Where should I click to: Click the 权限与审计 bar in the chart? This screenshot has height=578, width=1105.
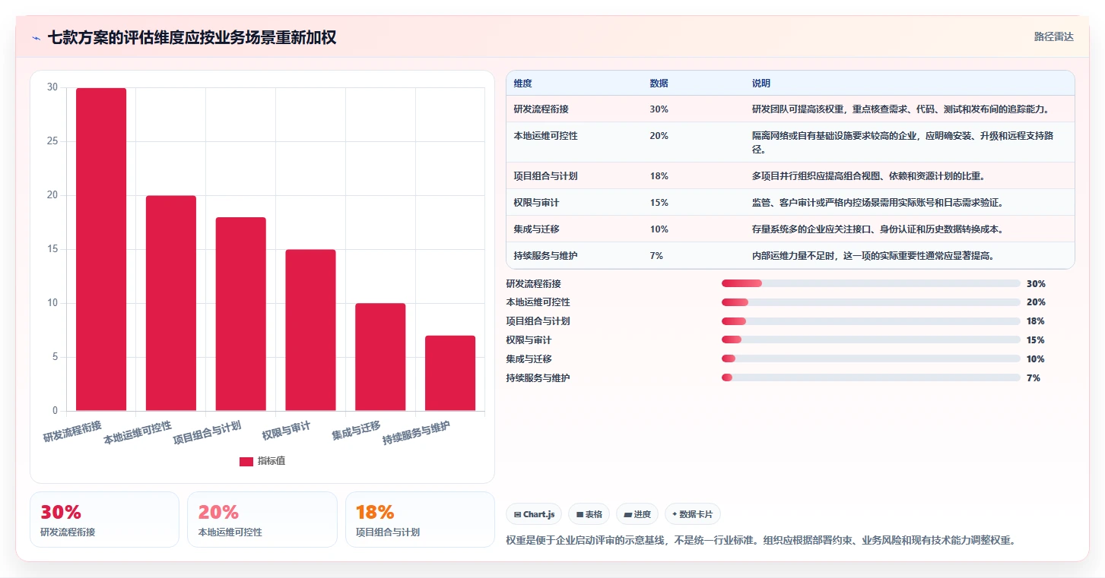coord(310,330)
